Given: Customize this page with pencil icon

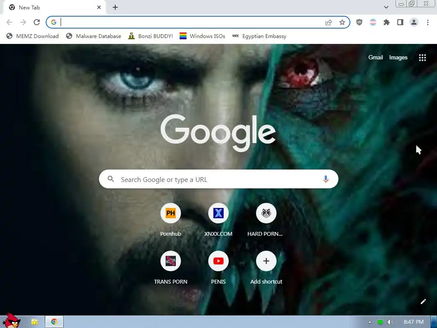Looking at the screenshot, I should (x=423, y=302).
